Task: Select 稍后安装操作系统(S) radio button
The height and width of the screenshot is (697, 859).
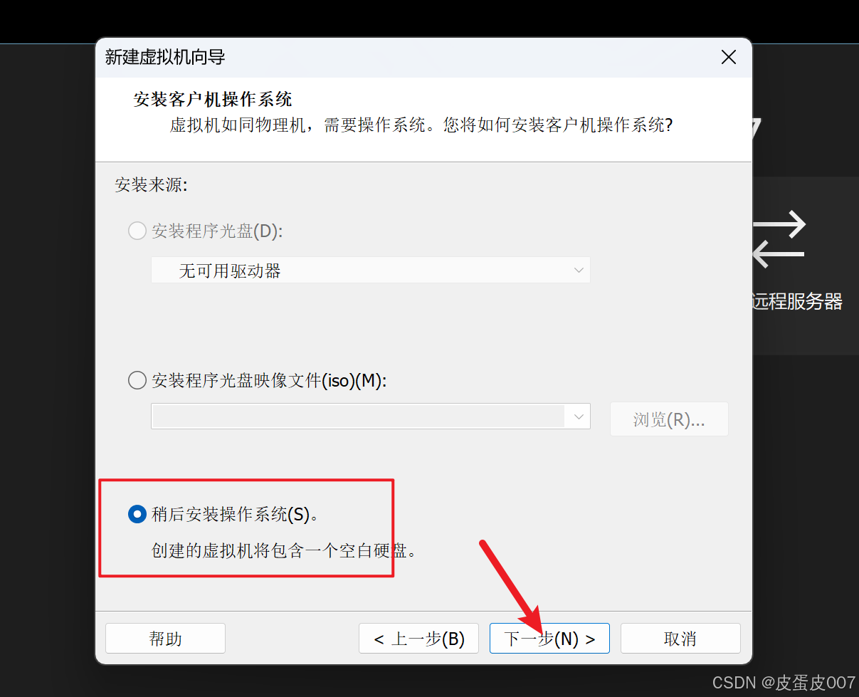Action: coord(137,514)
